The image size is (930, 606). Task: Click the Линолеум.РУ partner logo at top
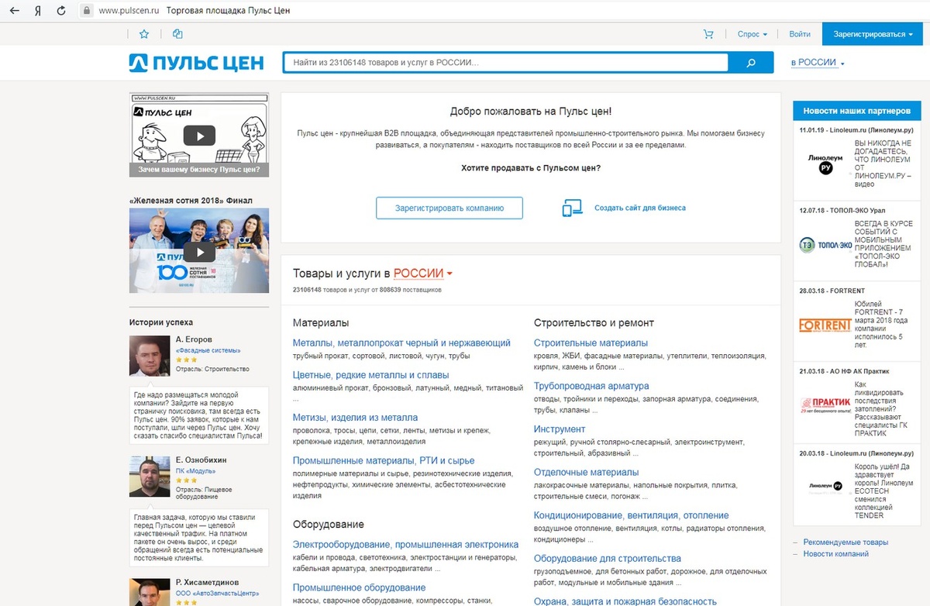[825, 164]
